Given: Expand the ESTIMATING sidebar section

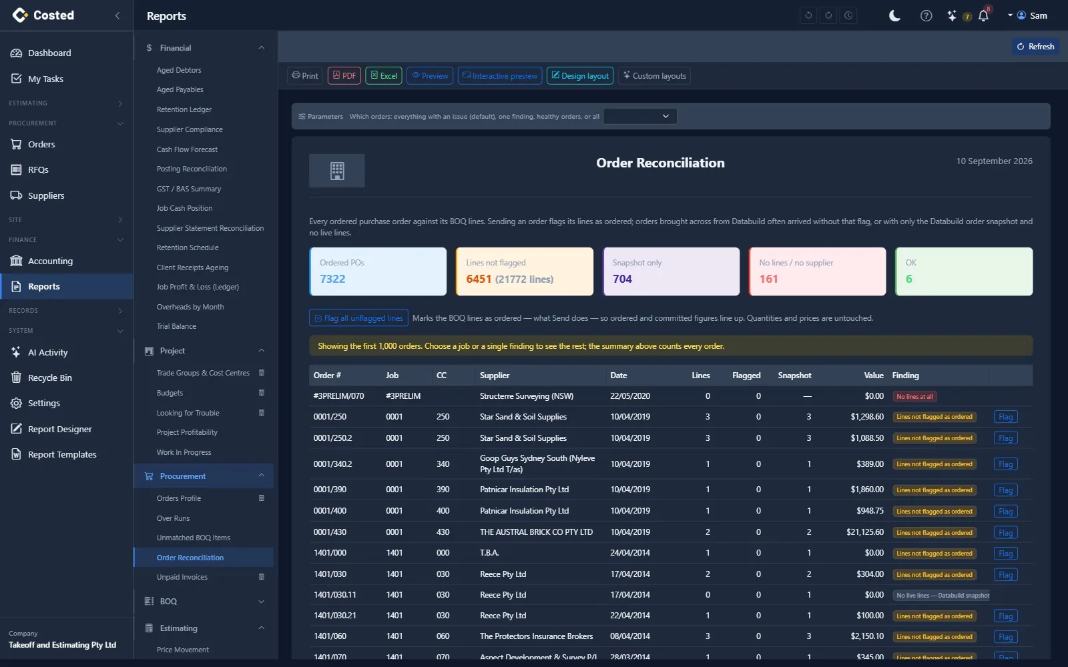Looking at the screenshot, I should point(67,103).
